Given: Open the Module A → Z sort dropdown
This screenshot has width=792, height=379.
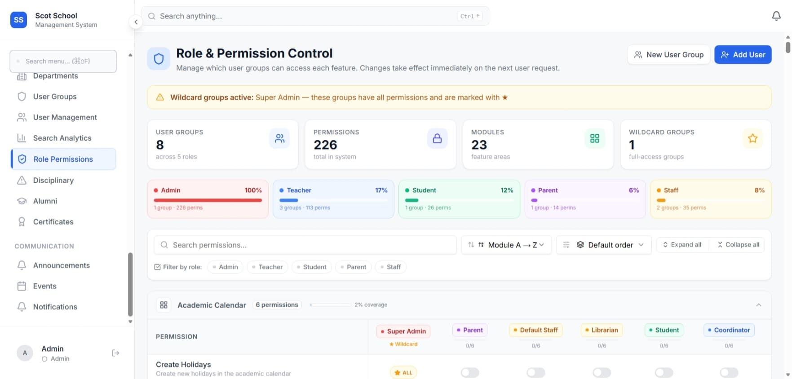Looking at the screenshot, I should [506, 245].
